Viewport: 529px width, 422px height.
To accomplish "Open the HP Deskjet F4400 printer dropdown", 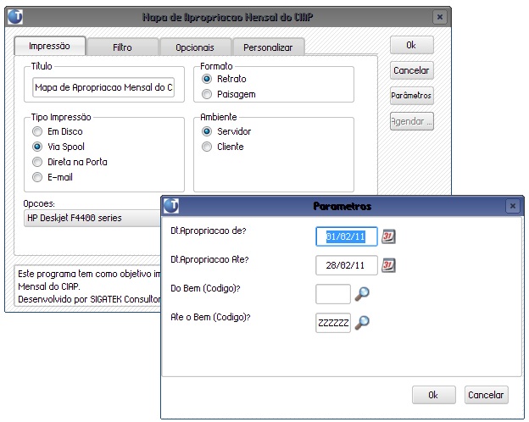I will (x=93, y=219).
